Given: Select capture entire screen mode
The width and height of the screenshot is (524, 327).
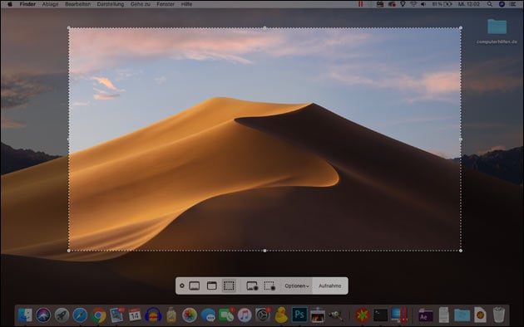Looking at the screenshot, I should 195,286.
